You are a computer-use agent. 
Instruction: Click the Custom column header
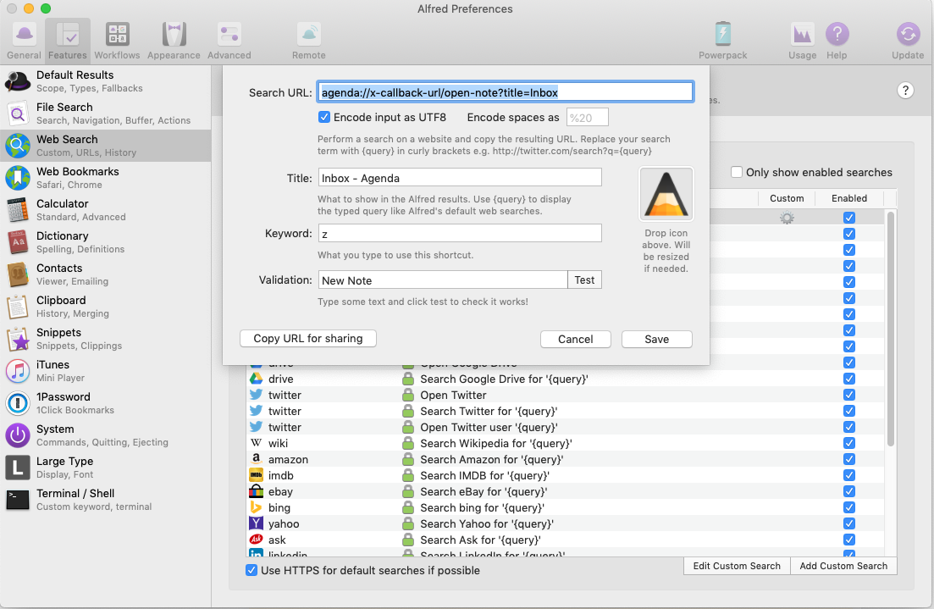[787, 198]
